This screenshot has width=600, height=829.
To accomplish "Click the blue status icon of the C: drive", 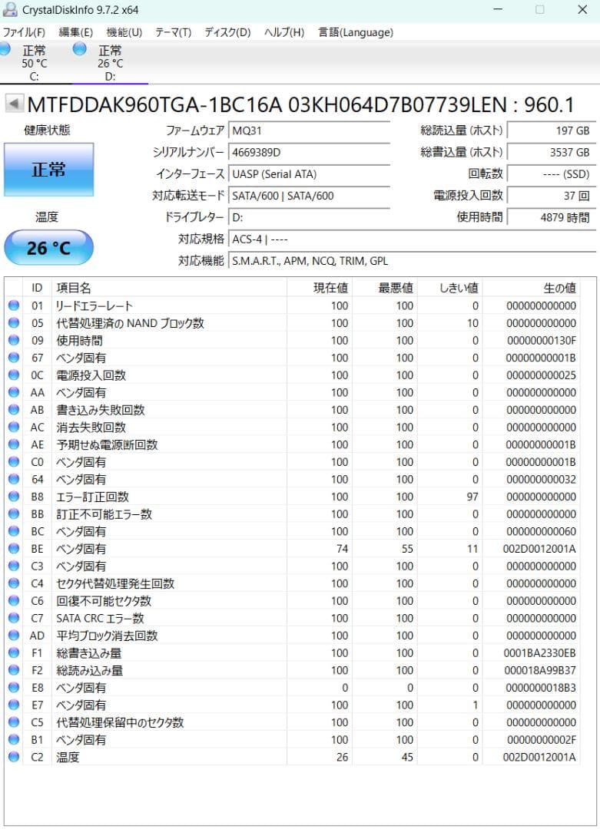I will pyautogui.click(x=5, y=49).
